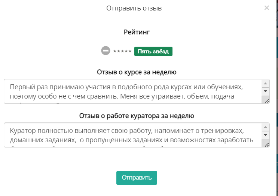The height and width of the screenshot is (196, 278).
Task: Click the Отправить отзыв dialog title
Action: tap(134, 8)
